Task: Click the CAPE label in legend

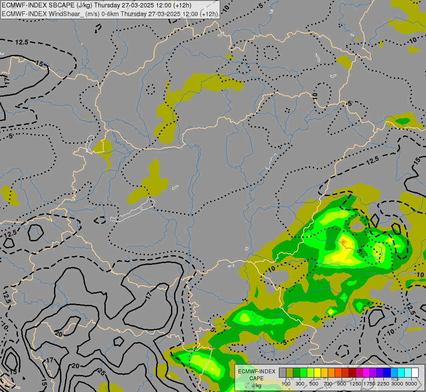Action: (256, 378)
